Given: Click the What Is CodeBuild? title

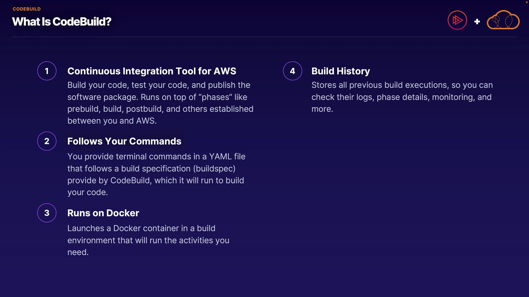Looking at the screenshot, I should [62, 22].
